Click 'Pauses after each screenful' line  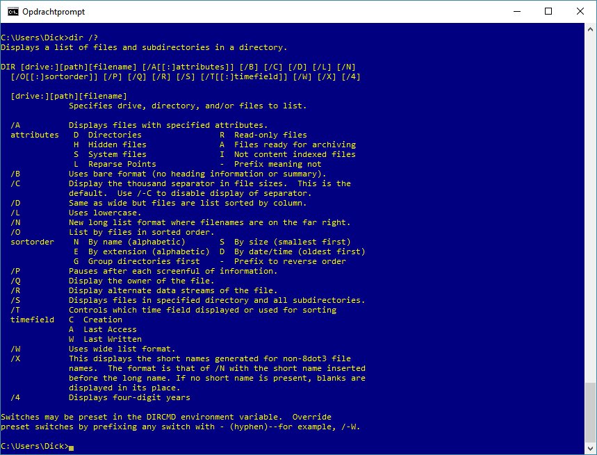(x=173, y=271)
